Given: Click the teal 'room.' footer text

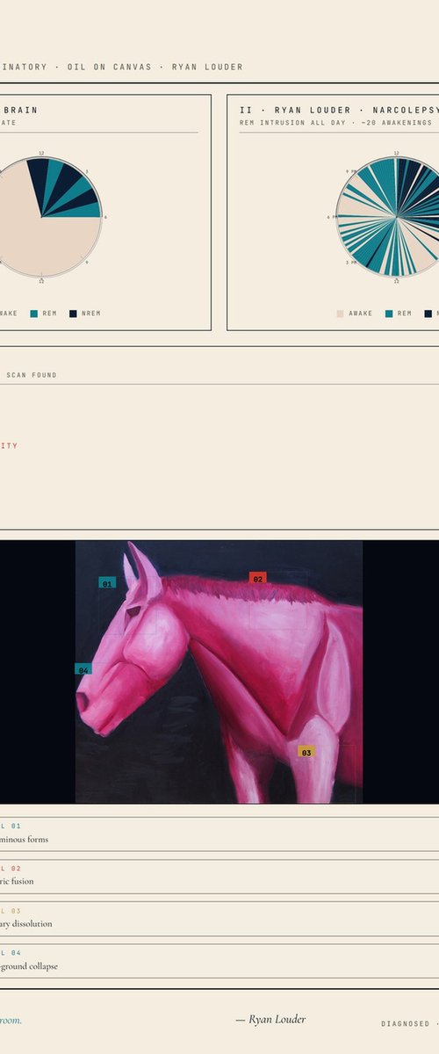Looking at the screenshot, I should coord(11,1020).
